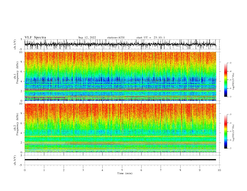
Task: Click the "-6" label on lower color bar
Action: pos(230,140)
